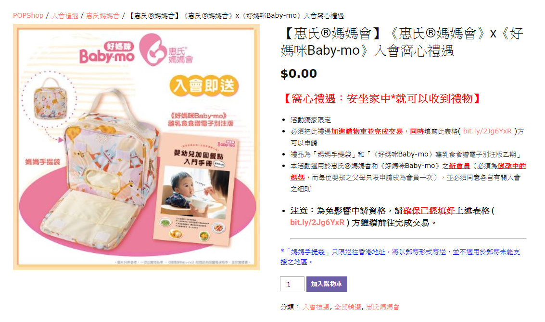This screenshot has height=322, width=545.
Task: Go to 入會禮遇 breadcrumb link
Action: pyautogui.click(x=65, y=16)
